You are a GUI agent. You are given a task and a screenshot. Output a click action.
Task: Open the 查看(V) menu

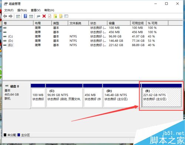(x=36, y=10)
